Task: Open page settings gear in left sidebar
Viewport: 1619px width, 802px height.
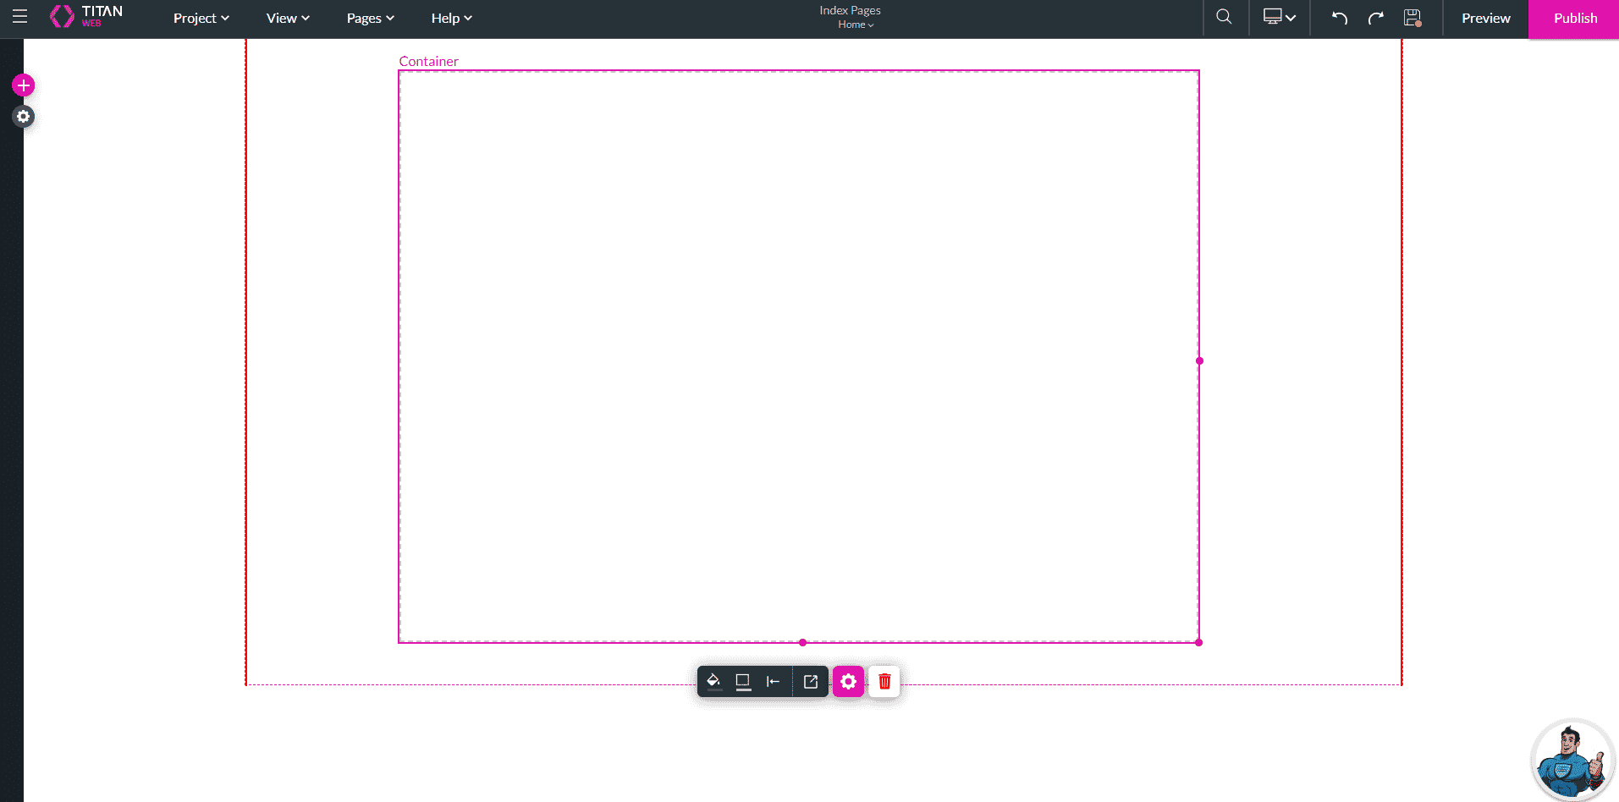Action: 24,117
